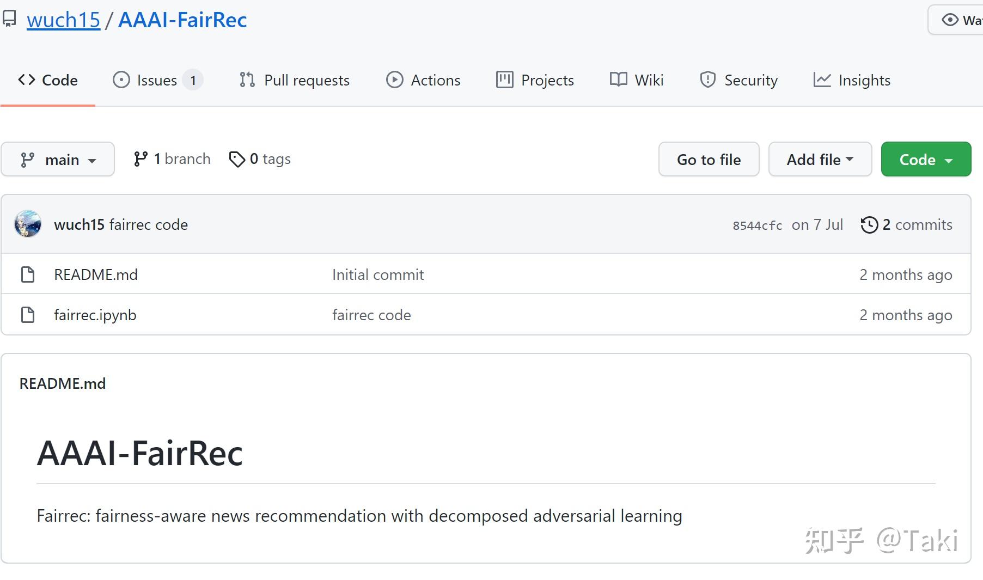Open the Wiki tab
The image size is (983, 580).
pyautogui.click(x=637, y=80)
